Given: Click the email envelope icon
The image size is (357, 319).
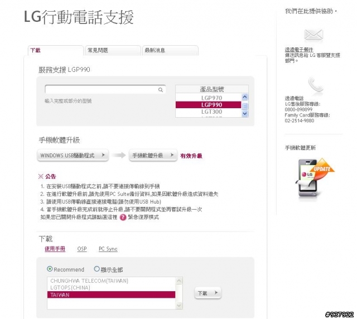Looking at the screenshot, I should (313, 35).
